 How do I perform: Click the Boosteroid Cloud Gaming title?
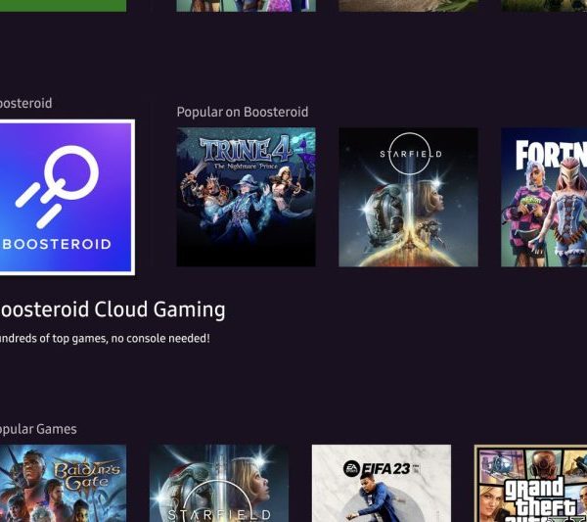113,309
